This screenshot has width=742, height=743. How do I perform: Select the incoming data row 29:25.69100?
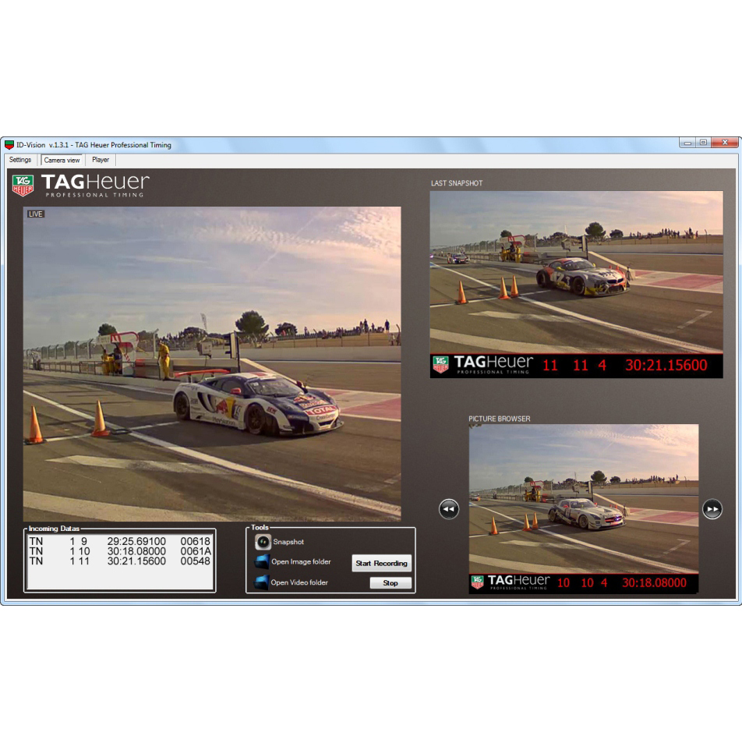click(120, 541)
